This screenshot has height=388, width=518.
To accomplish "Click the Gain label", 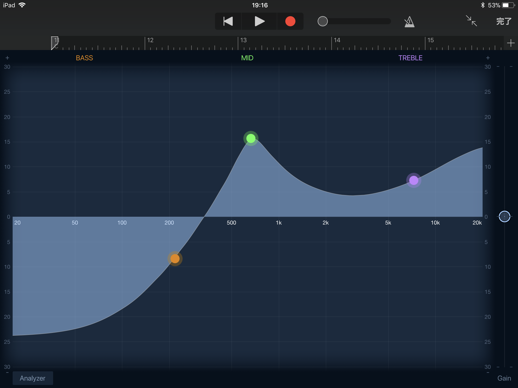I will [x=504, y=378].
